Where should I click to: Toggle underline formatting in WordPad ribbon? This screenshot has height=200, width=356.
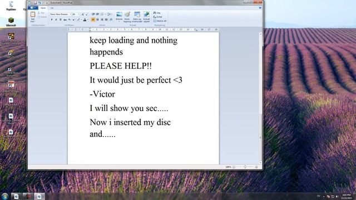(61, 20)
